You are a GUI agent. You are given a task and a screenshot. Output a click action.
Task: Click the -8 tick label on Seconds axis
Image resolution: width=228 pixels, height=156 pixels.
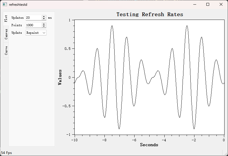point(104,140)
